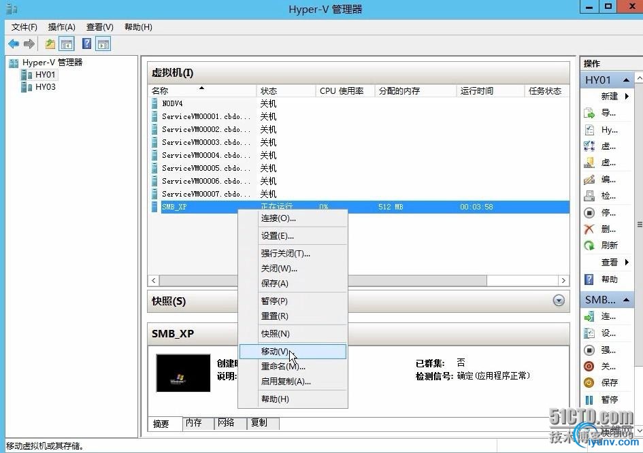Open the toolbar Help question mark icon
This screenshot has width=643, height=453.
coord(86,44)
